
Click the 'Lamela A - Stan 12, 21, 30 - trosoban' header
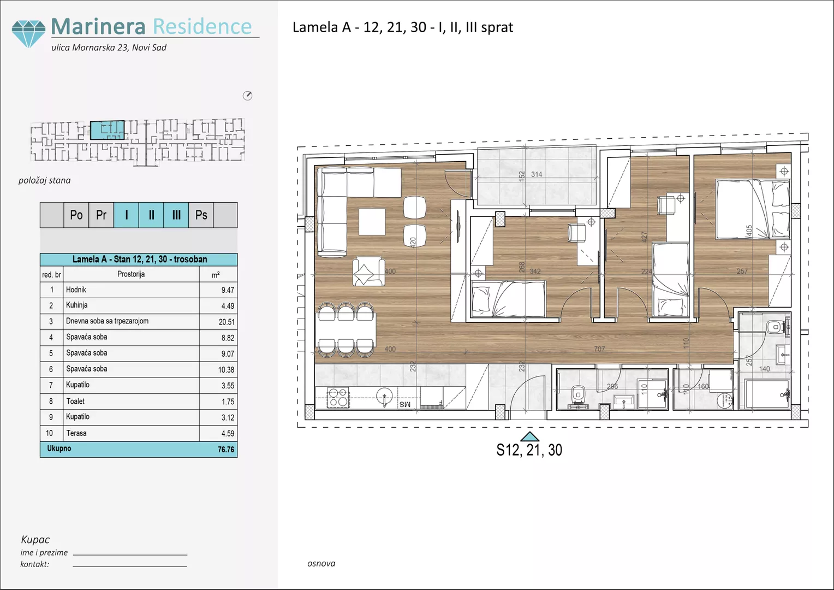139,259
